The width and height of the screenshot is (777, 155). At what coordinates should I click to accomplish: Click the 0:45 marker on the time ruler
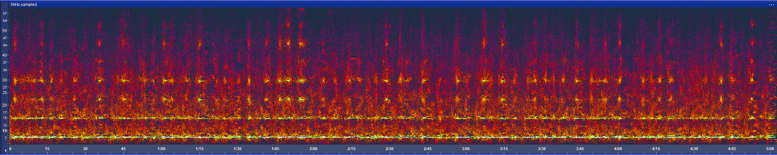pos(123,149)
